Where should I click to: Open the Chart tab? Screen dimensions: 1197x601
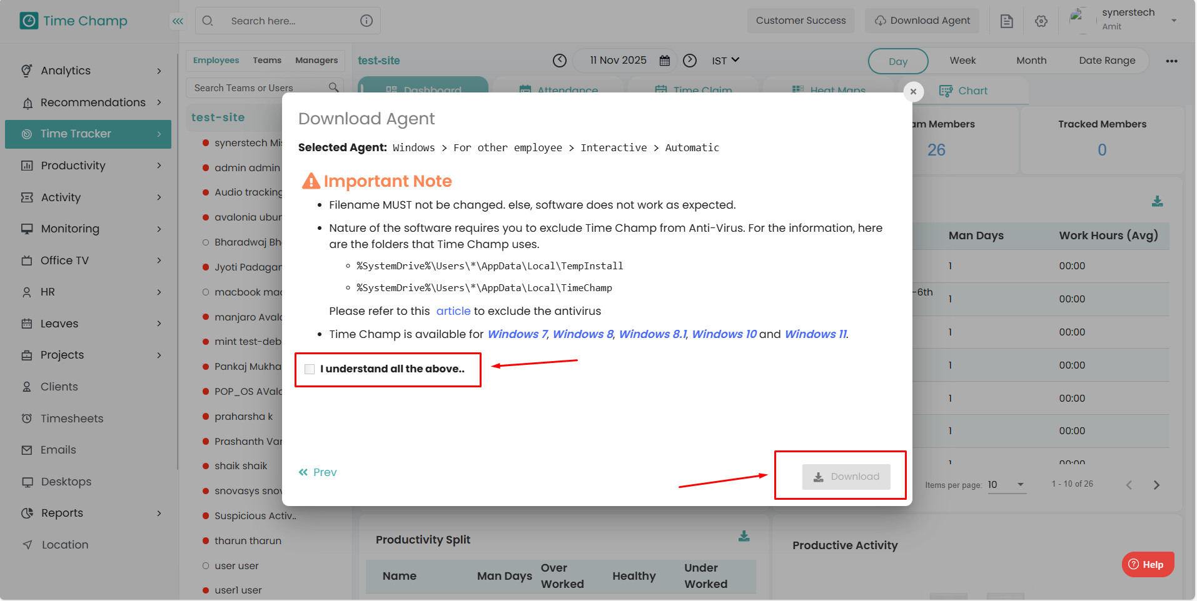964,91
